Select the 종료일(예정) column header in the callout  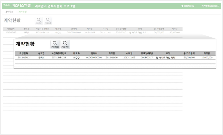[x=147, y=53]
